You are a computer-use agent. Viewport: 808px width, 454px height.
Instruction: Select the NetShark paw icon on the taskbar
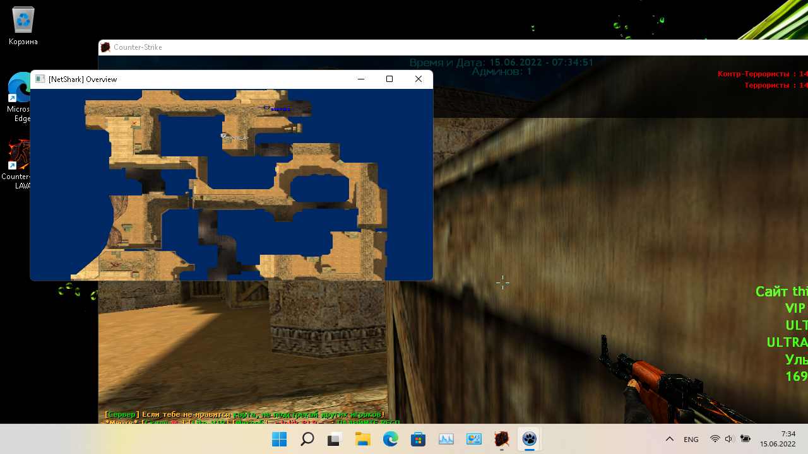(x=529, y=439)
